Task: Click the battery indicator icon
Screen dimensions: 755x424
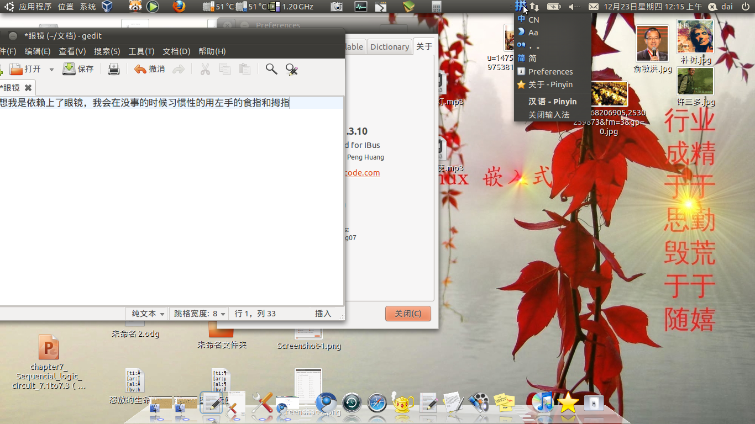Action: click(x=554, y=7)
